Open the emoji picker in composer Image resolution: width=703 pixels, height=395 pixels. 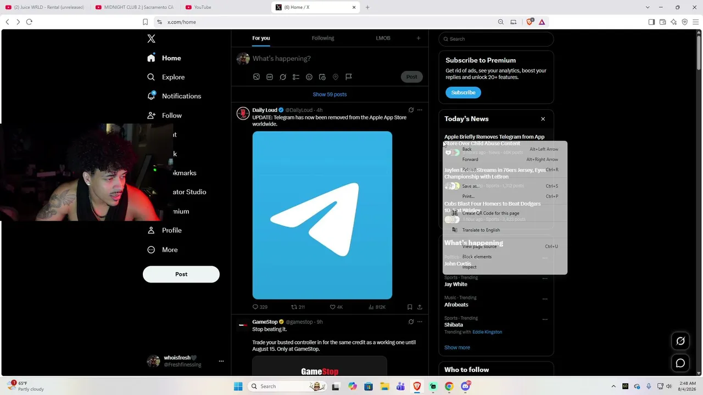click(309, 77)
